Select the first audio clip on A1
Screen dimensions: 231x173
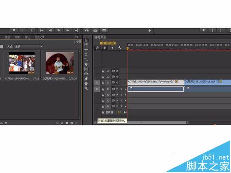pyautogui.click(x=156, y=89)
